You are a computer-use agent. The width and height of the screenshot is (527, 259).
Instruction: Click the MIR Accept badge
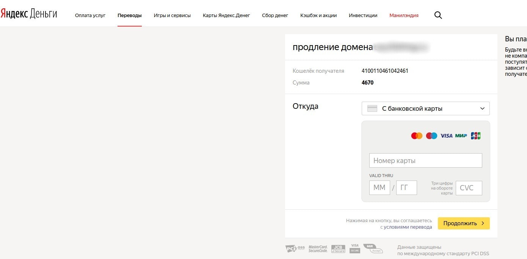pyautogui.click(x=373, y=248)
